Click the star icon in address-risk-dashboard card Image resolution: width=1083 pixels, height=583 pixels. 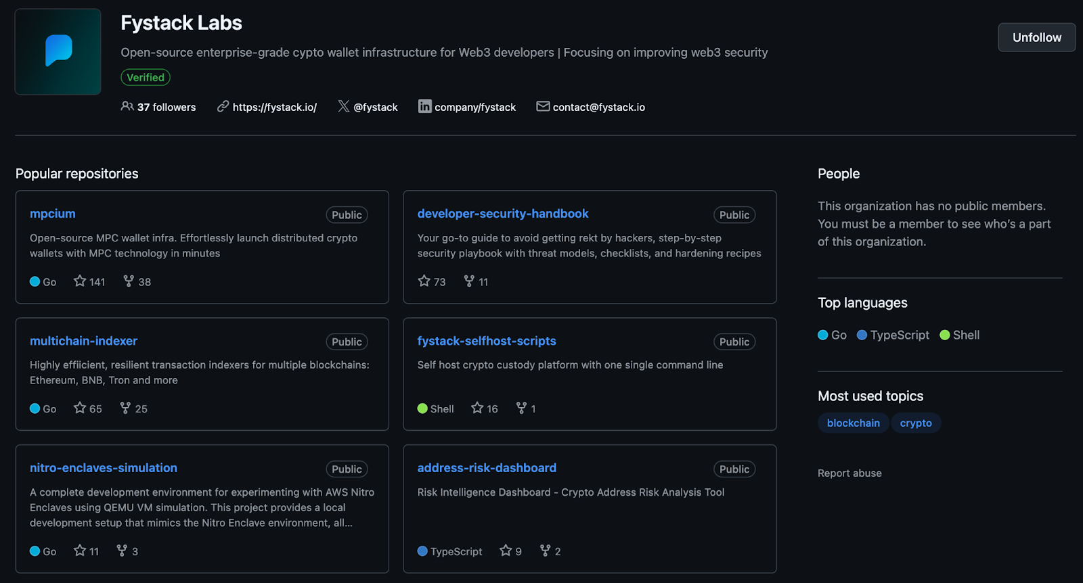pos(506,551)
